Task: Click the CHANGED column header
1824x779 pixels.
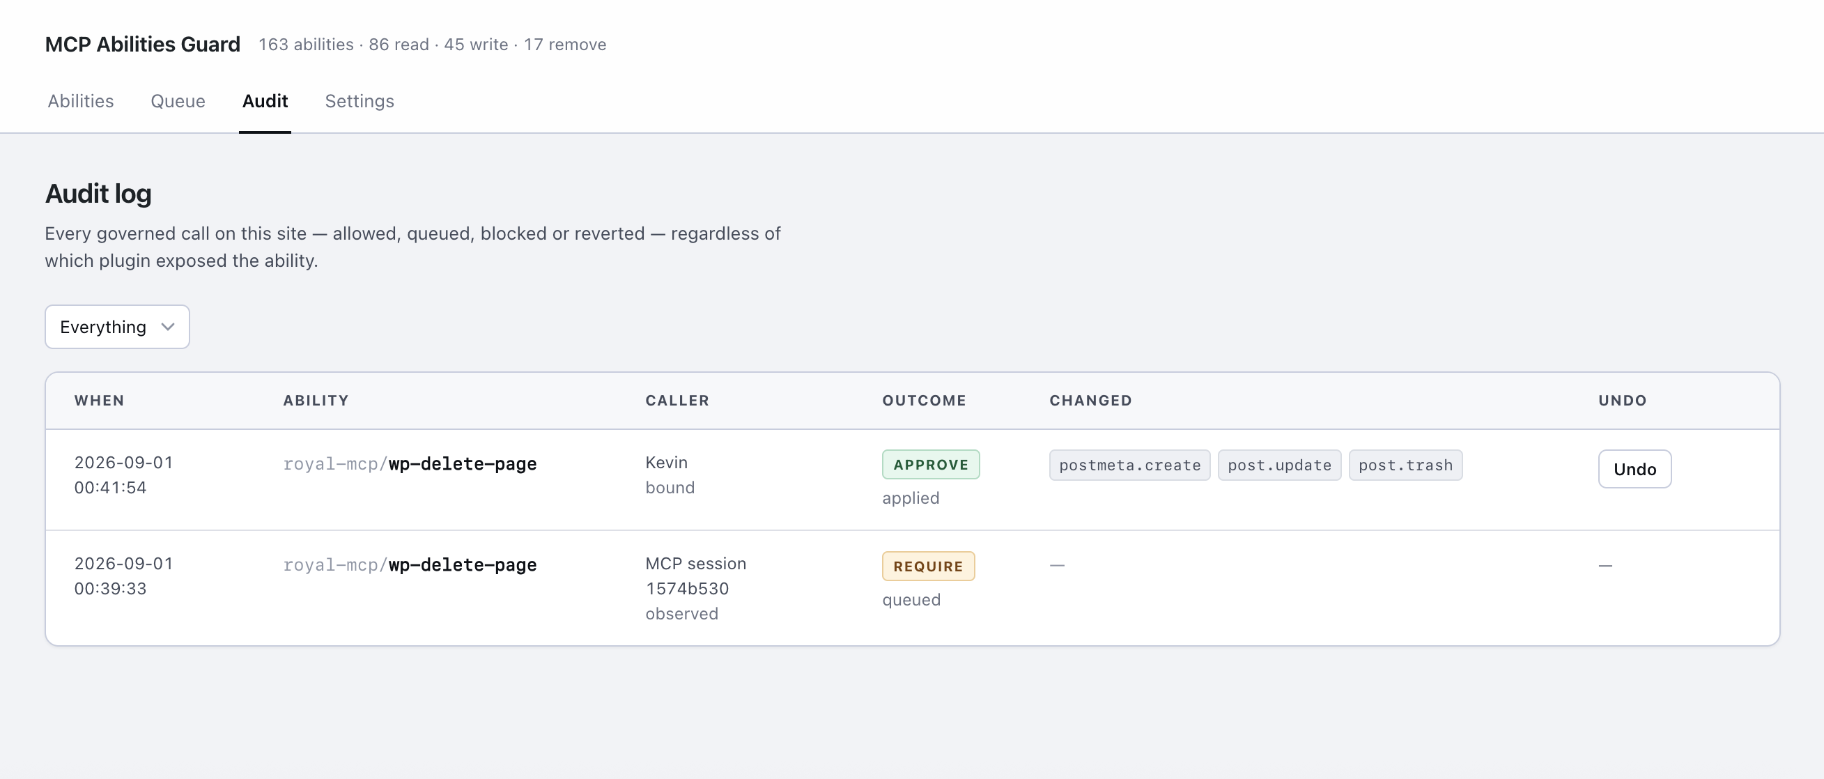Action: point(1090,400)
